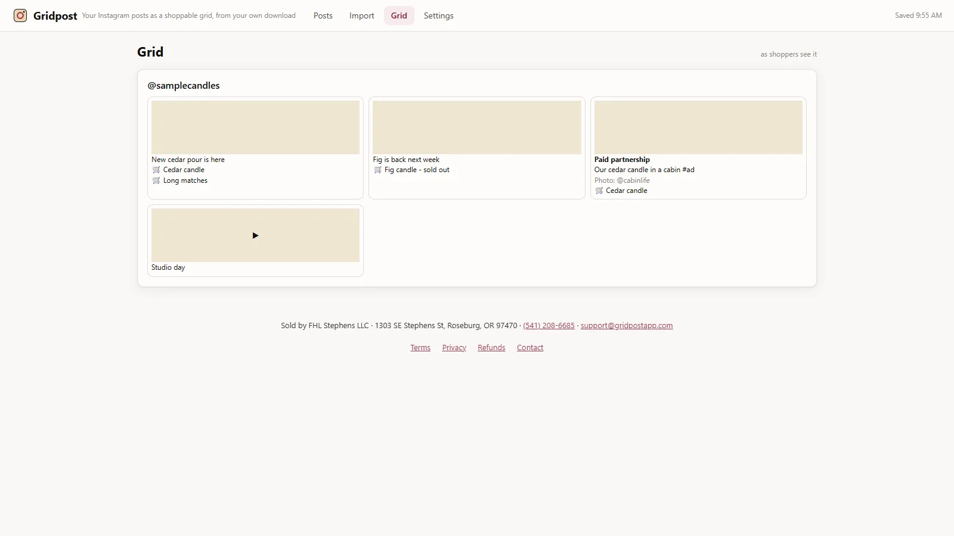954x536 pixels.
Task: Click cart icon in Paid partnership card
Action: coord(599,191)
